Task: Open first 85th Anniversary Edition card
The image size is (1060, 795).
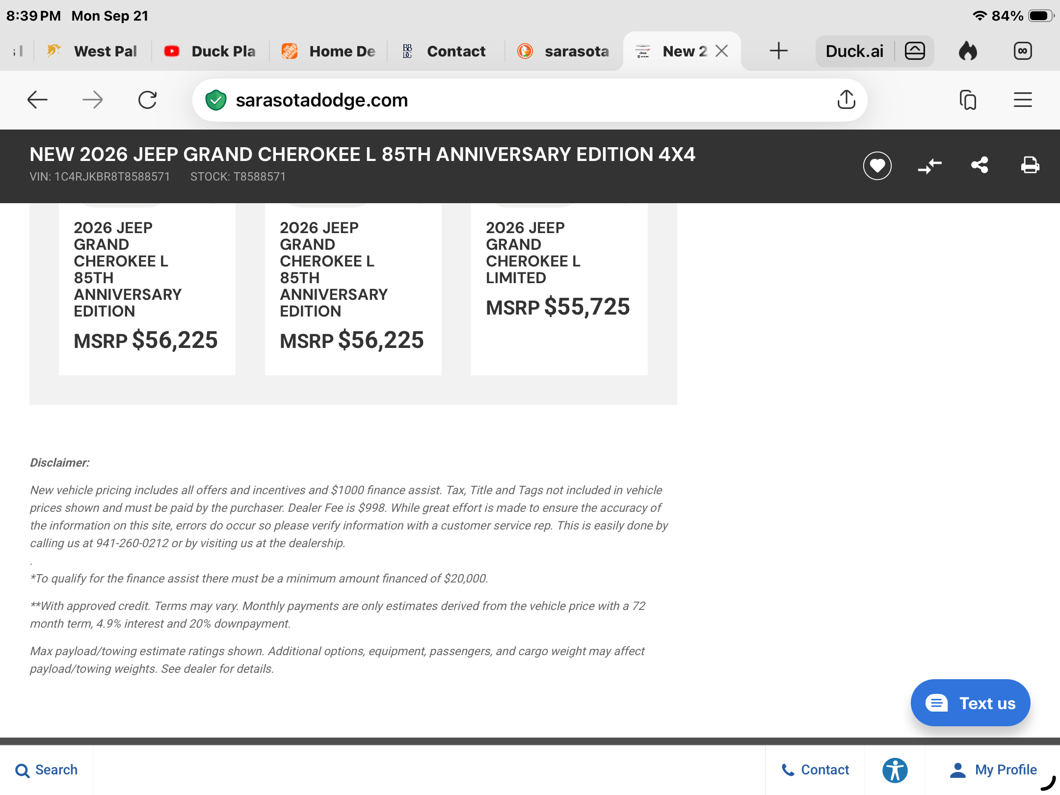Action: pos(147,289)
